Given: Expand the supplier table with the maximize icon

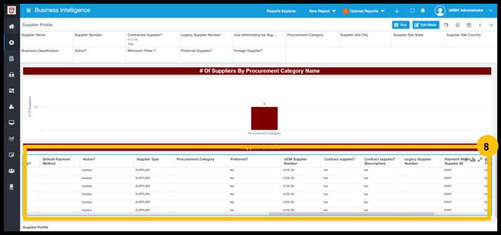Looking at the screenshot, I should tap(480, 159).
